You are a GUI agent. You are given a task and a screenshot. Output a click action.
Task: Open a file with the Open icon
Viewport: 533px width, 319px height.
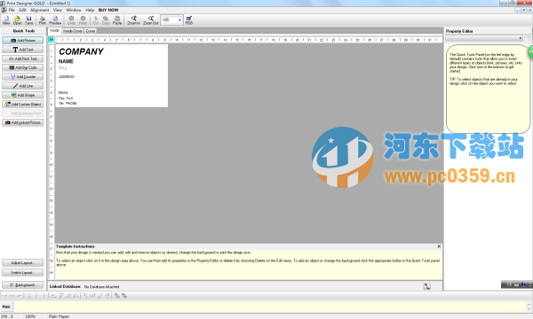[x=18, y=20]
